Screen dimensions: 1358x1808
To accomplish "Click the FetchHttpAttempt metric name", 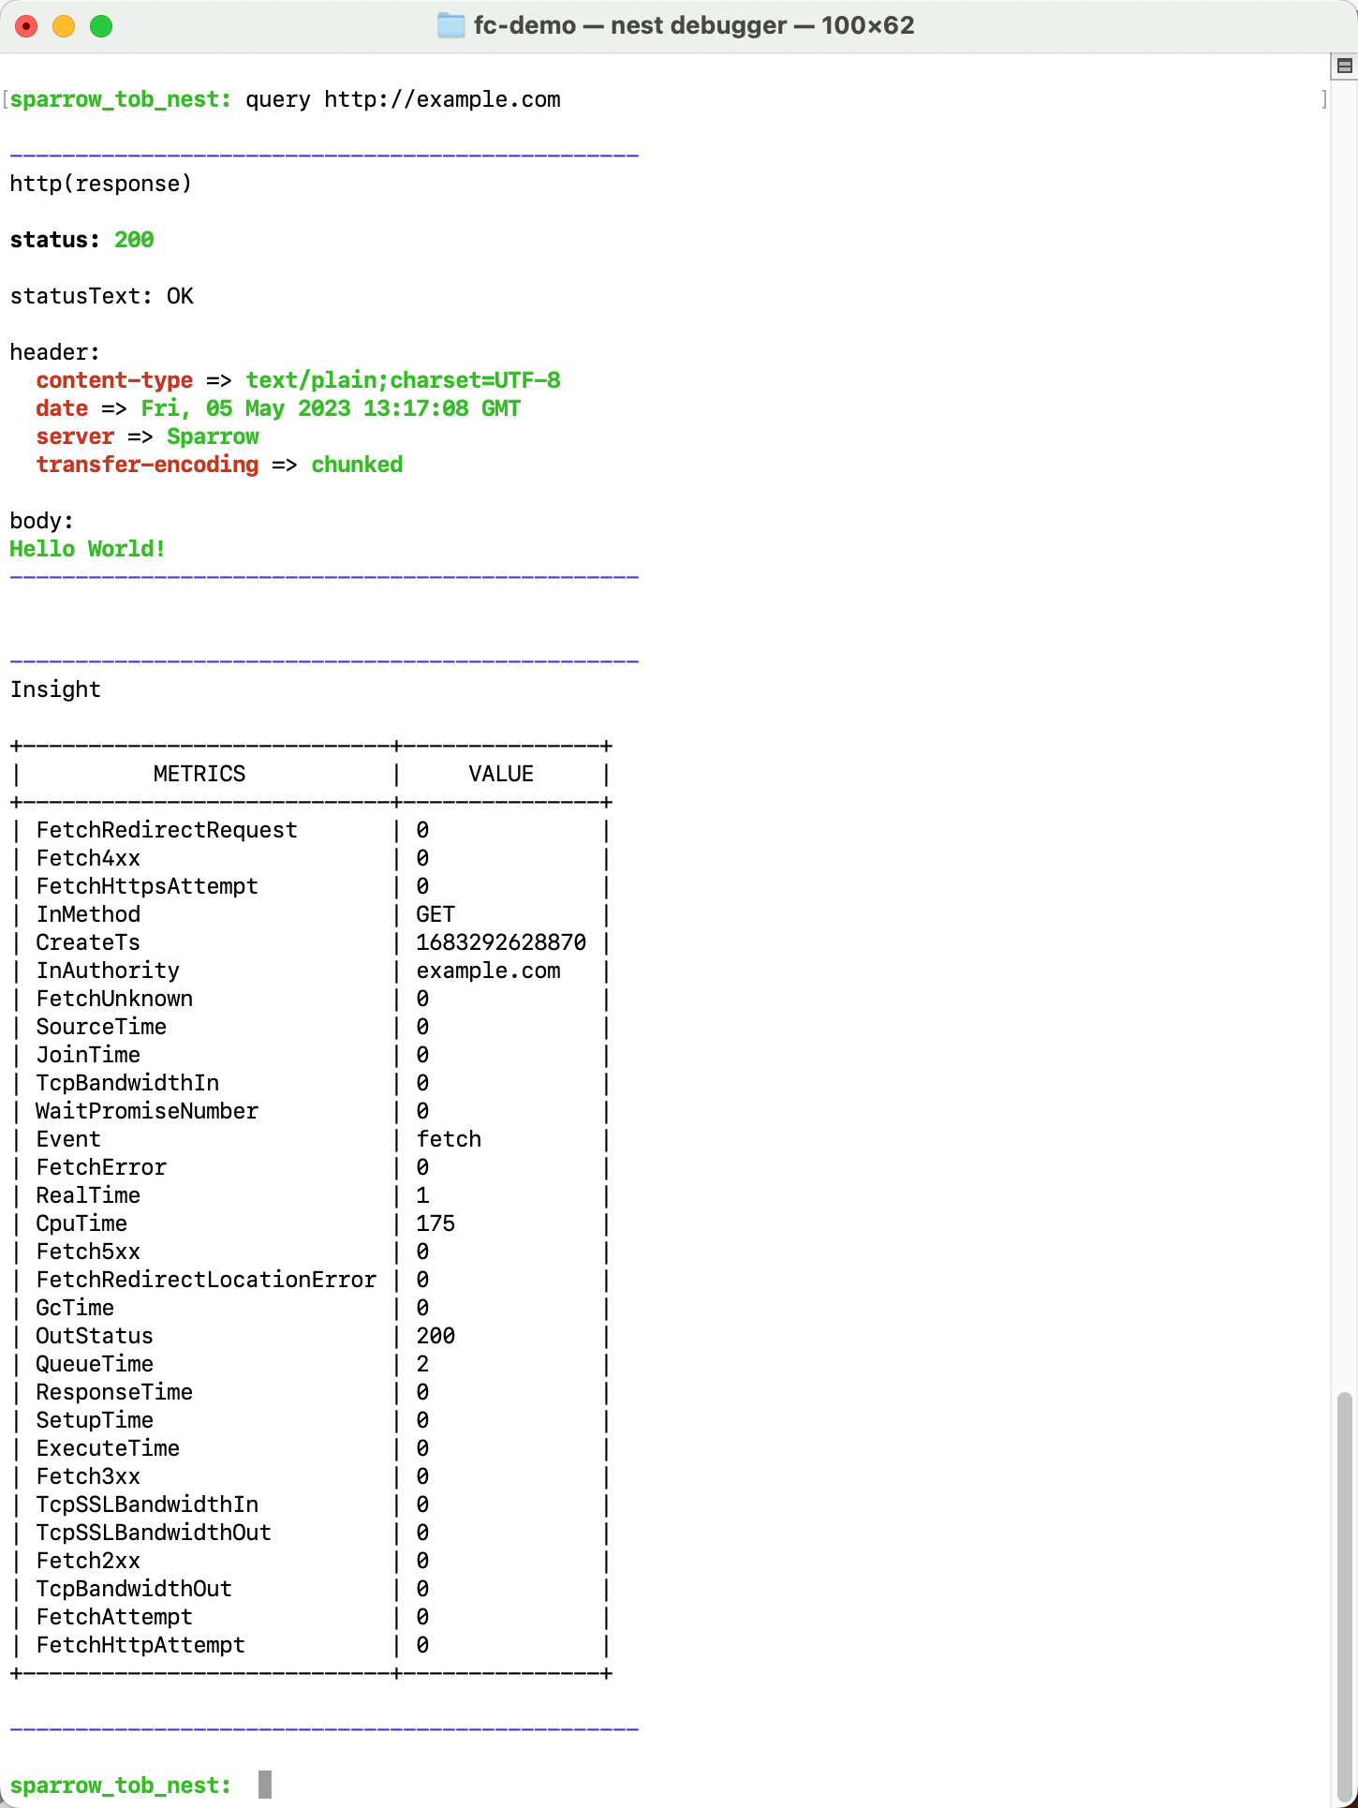I will point(140,1645).
